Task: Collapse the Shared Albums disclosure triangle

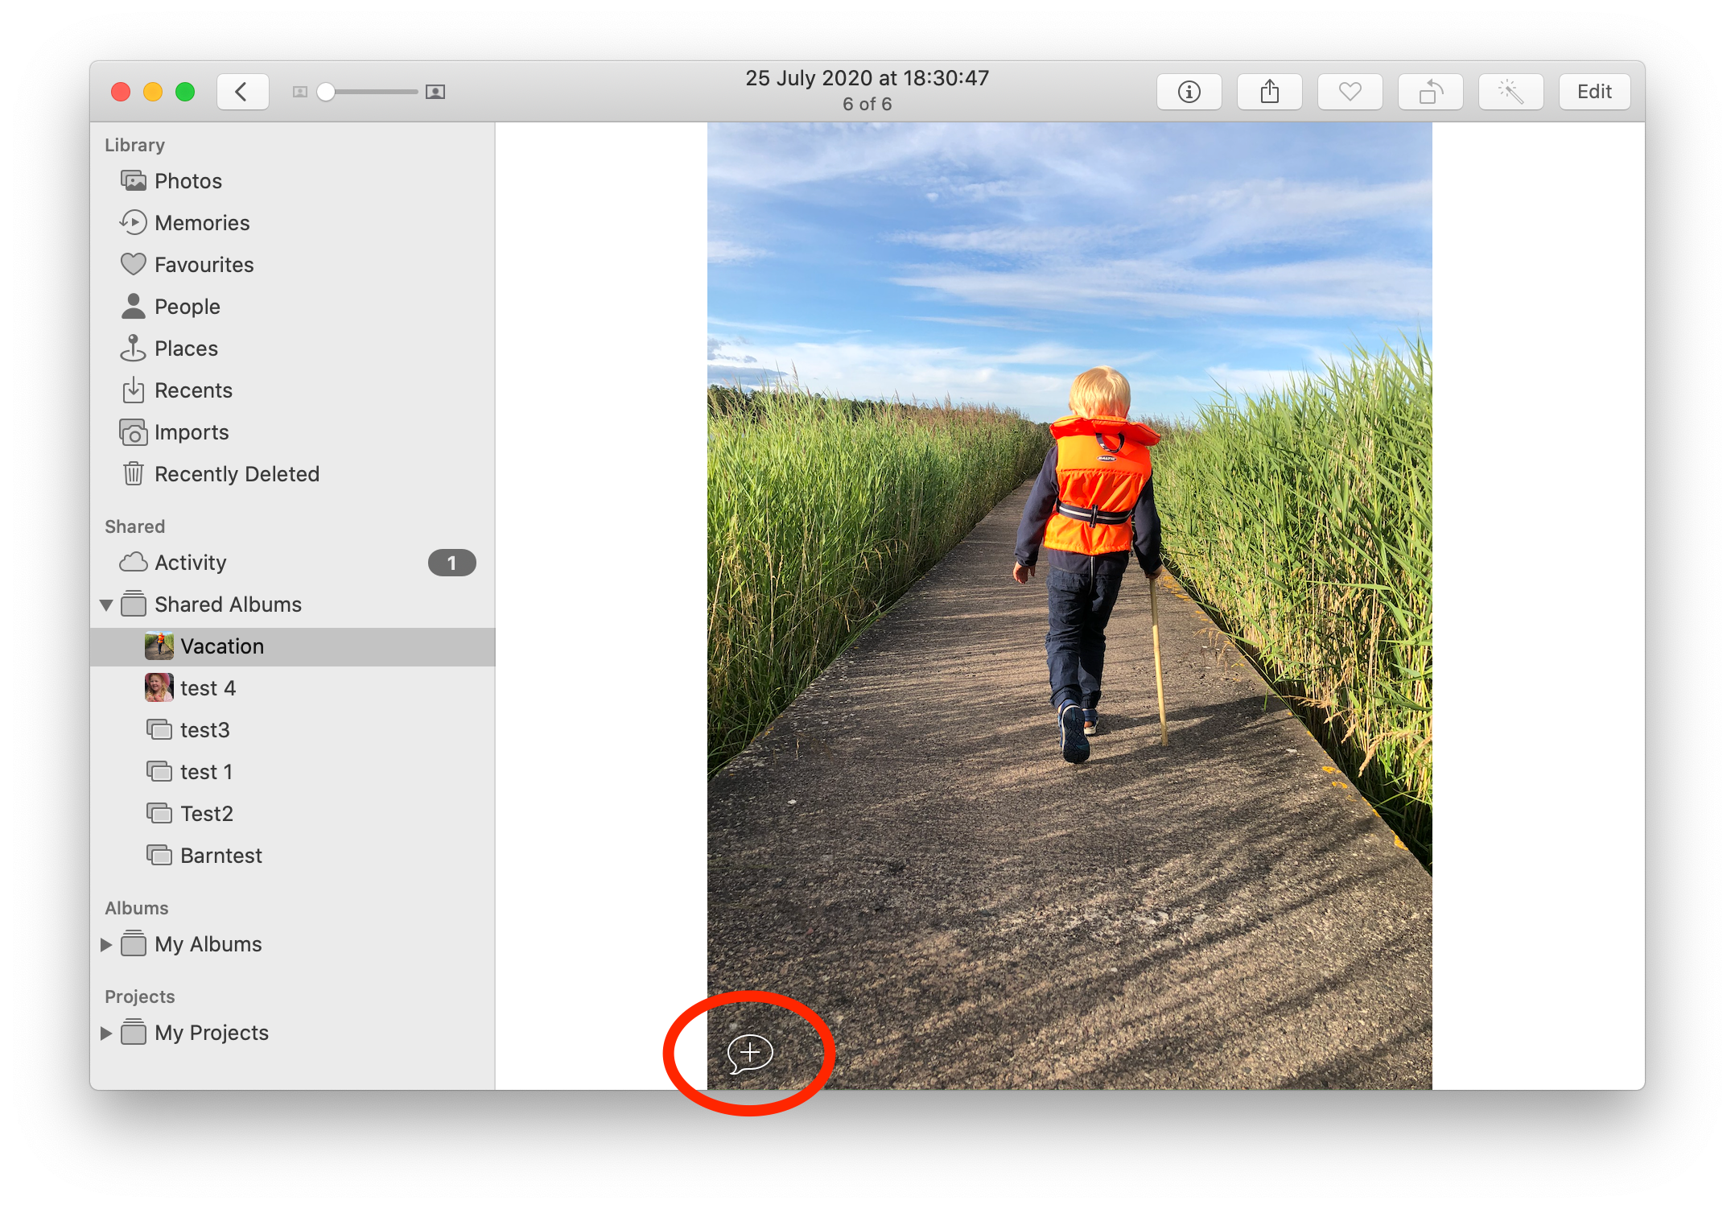Action: pyautogui.click(x=106, y=604)
